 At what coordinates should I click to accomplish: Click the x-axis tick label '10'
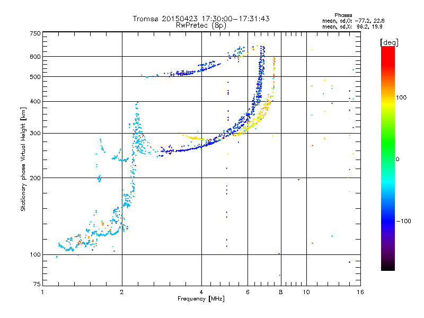(x=306, y=292)
